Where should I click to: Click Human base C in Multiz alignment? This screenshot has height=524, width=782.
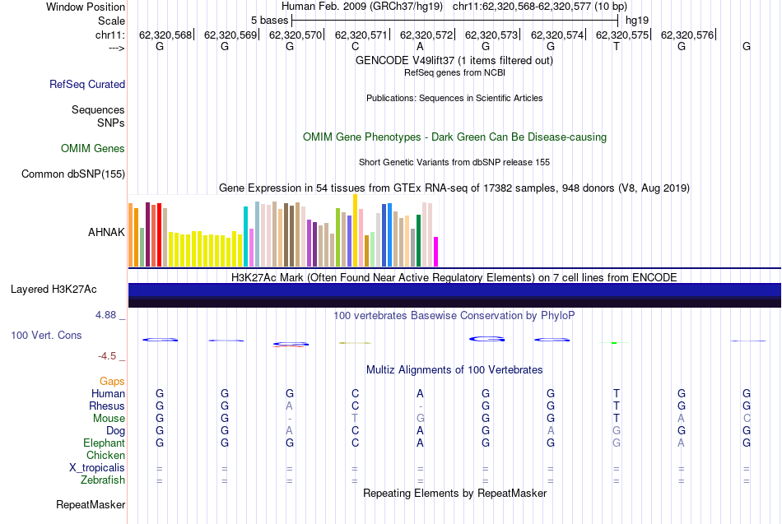(355, 394)
